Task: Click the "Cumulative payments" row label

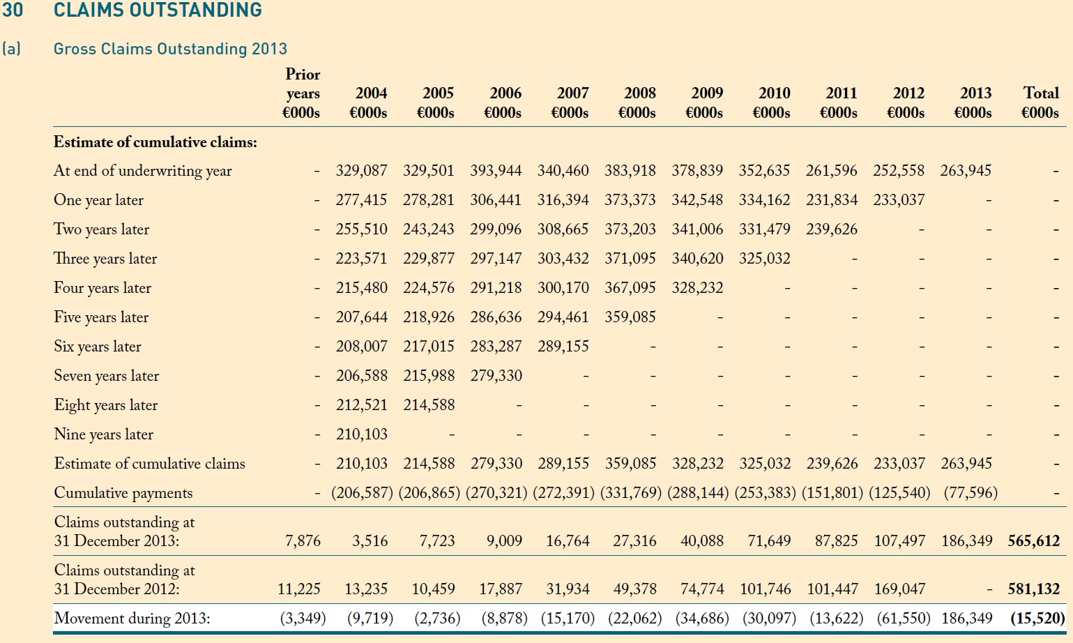Action: tap(123, 493)
